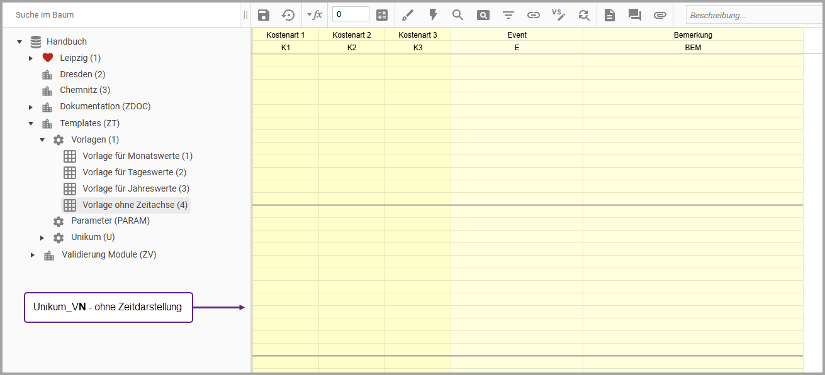This screenshot has width=825, height=375.
Task: Select the paintbrush format tool
Action: click(408, 15)
